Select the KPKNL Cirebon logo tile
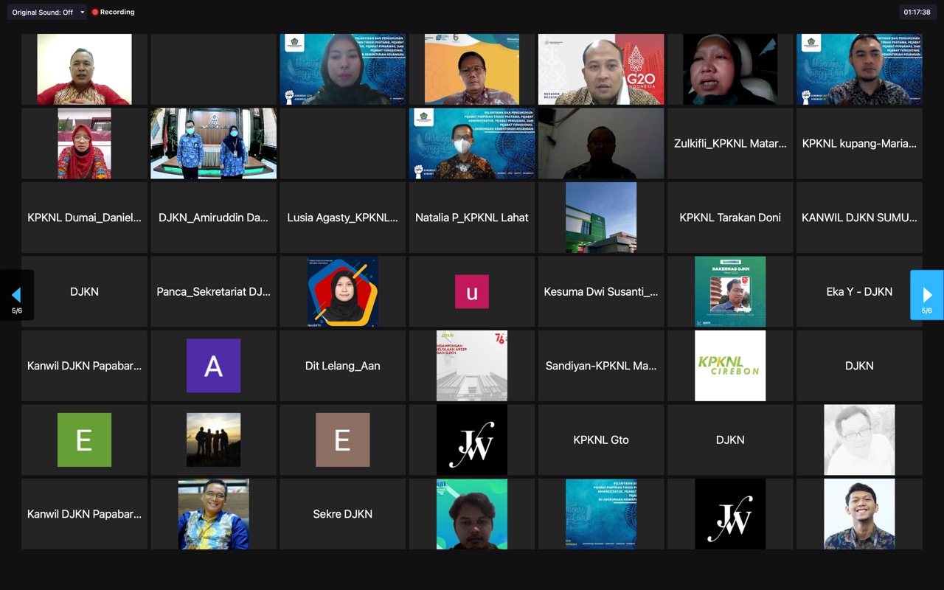This screenshot has height=590, width=944. (x=730, y=366)
